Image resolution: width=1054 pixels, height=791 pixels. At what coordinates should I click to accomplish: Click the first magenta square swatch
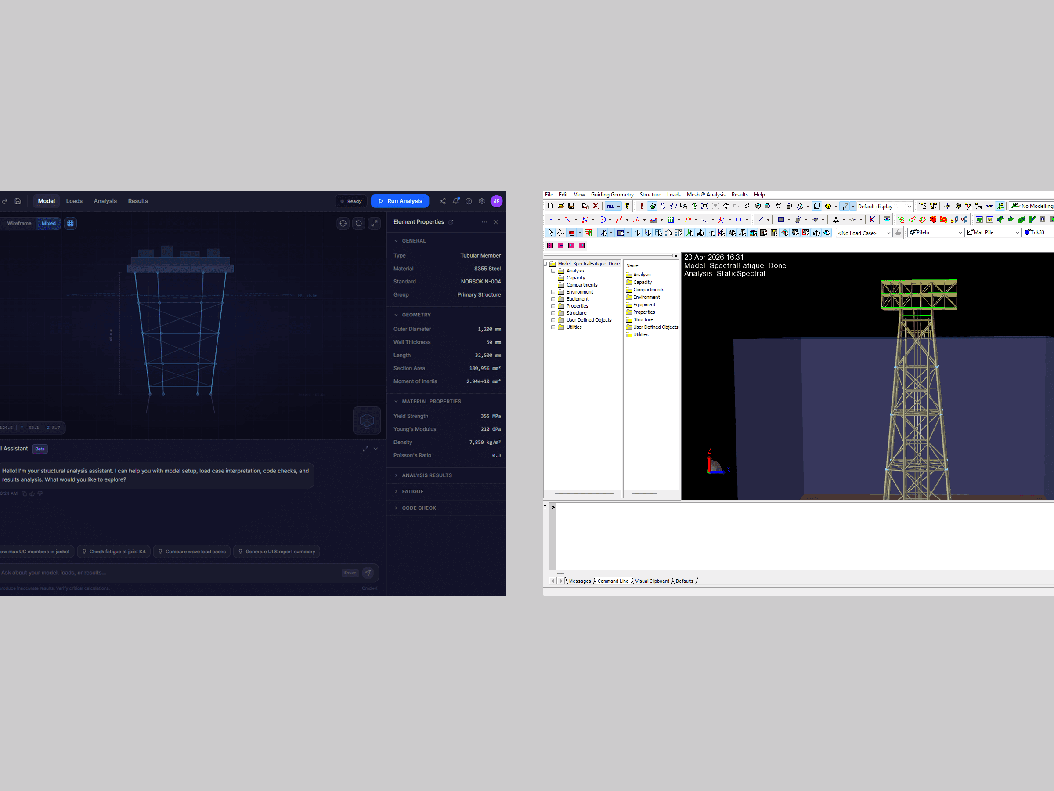coord(550,246)
